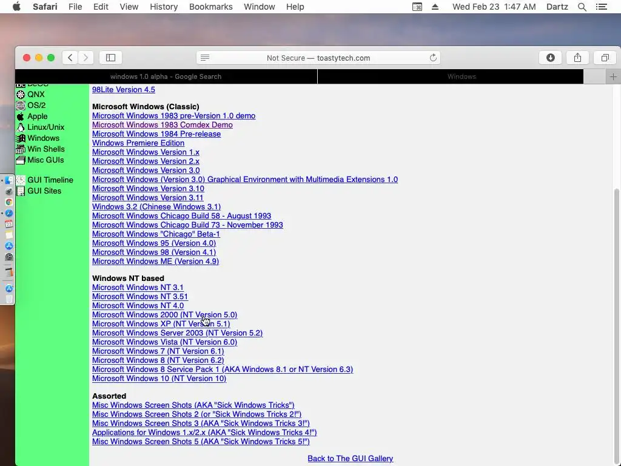Open the Help menu
This screenshot has height=466, width=621.
295,7
